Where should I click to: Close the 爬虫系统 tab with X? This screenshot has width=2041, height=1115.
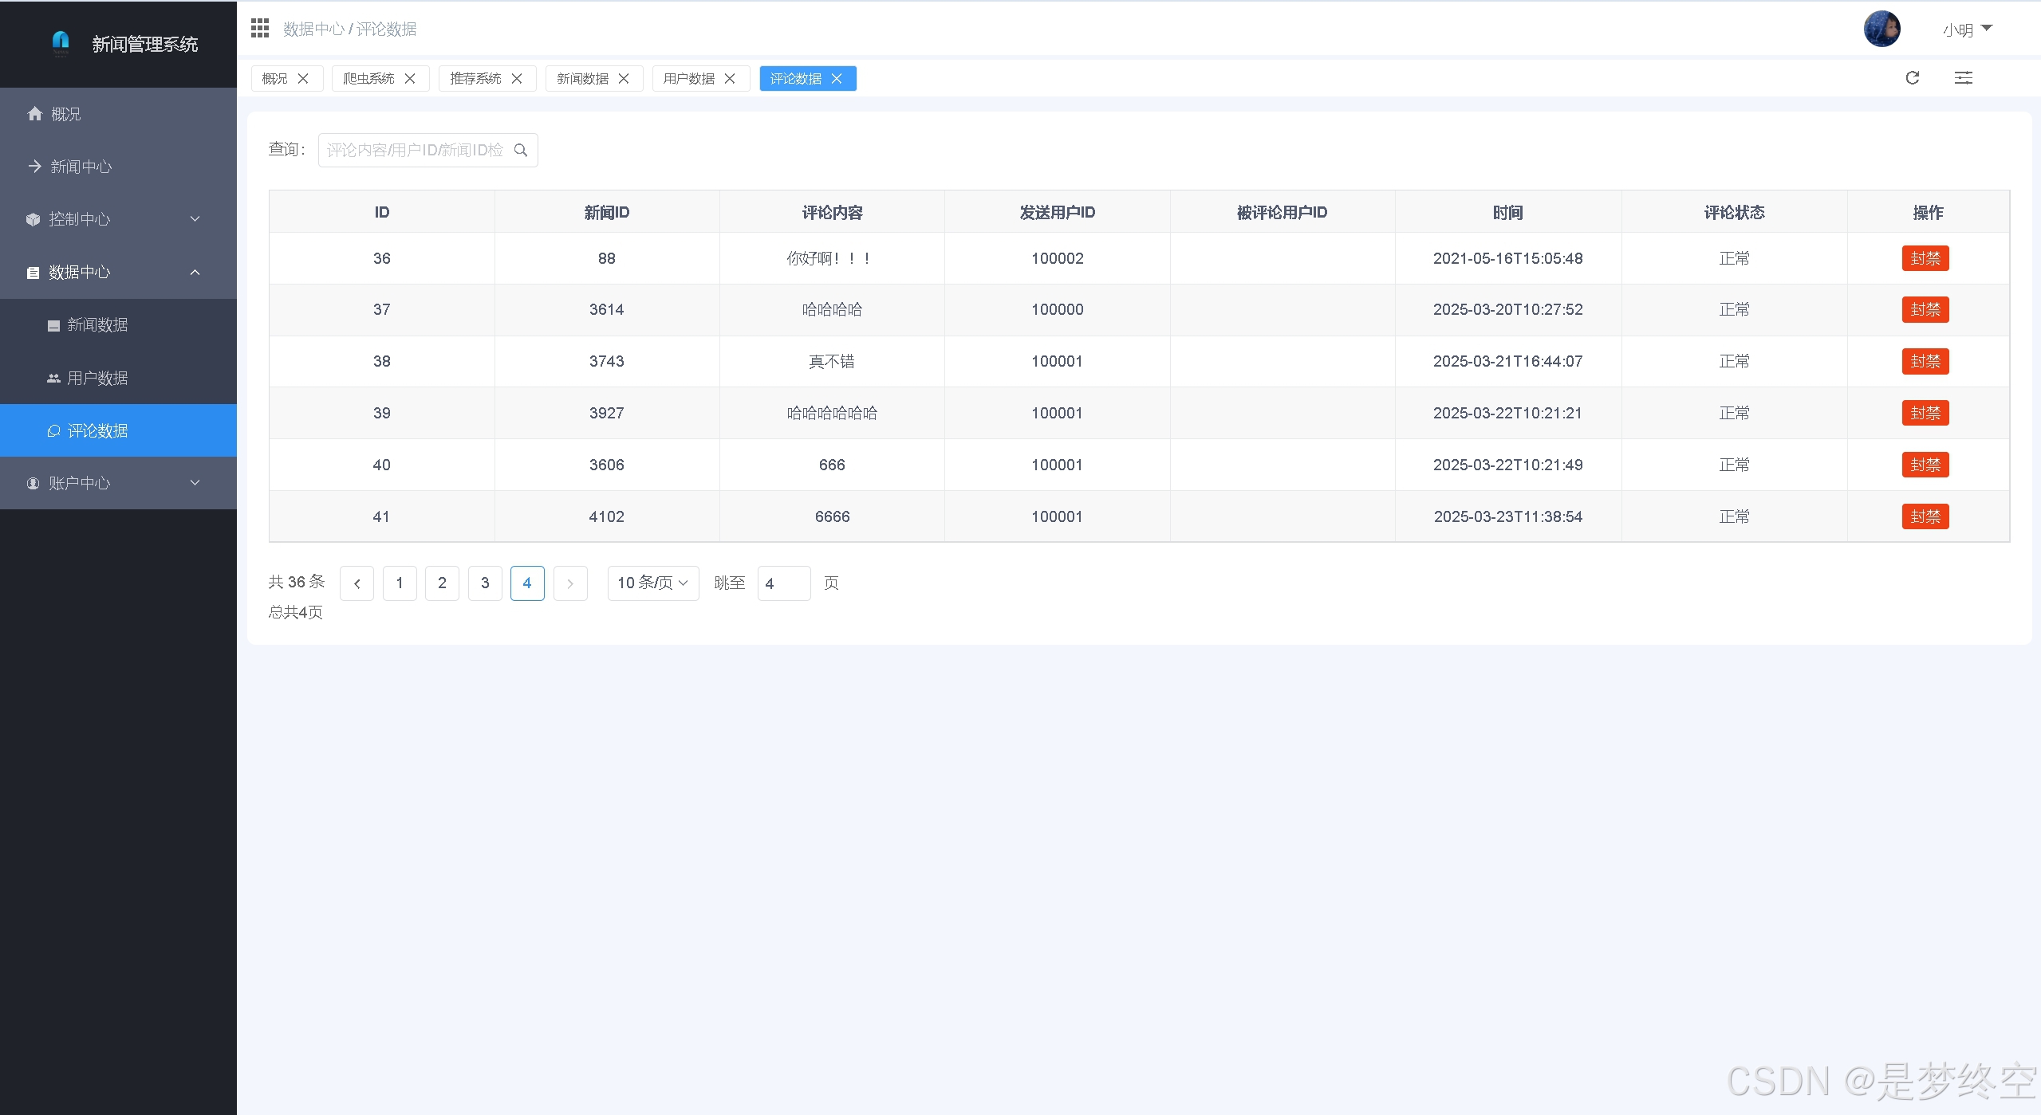pos(410,78)
